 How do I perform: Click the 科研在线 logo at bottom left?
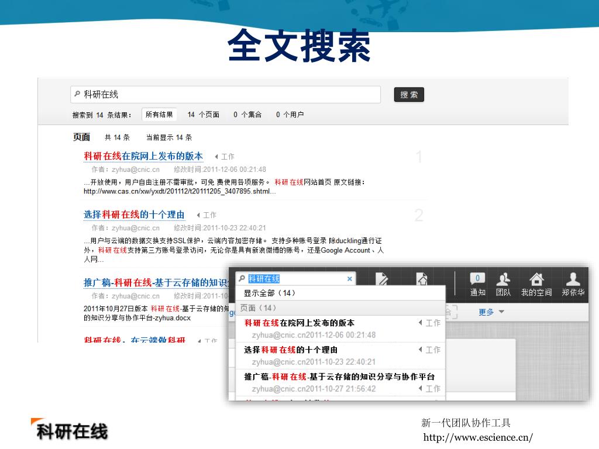point(70,430)
